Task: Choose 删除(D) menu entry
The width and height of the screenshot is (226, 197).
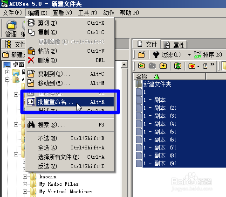Action: (x=70, y=60)
